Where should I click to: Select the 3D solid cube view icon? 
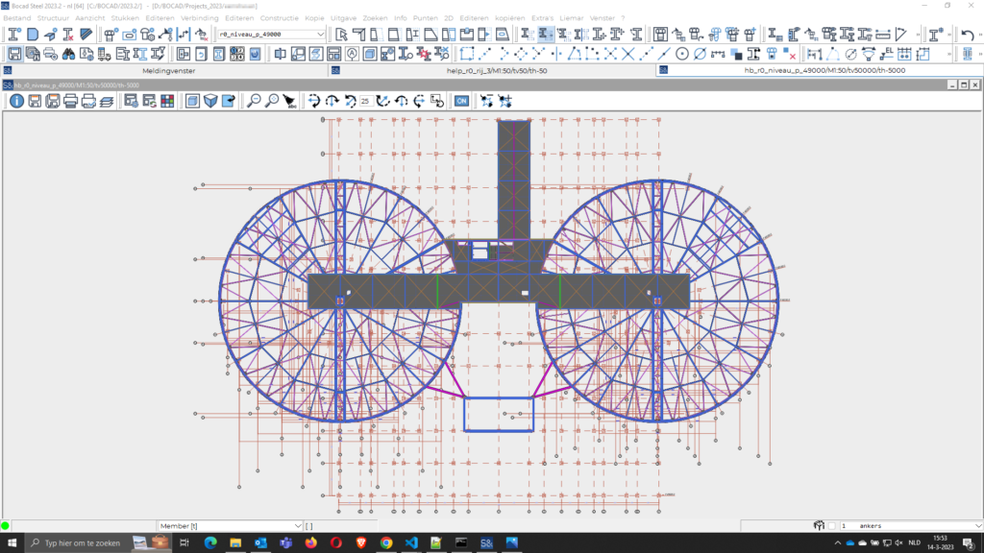pyautogui.click(x=210, y=101)
